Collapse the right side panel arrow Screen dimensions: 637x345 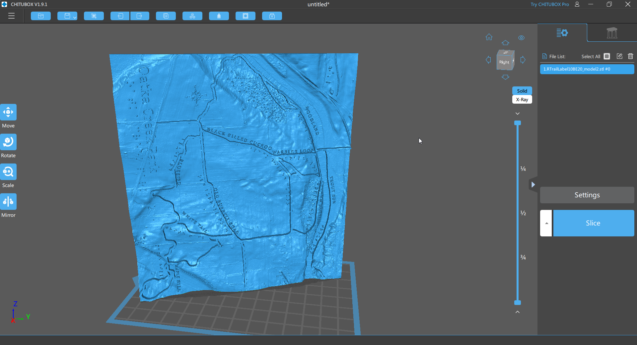click(533, 185)
